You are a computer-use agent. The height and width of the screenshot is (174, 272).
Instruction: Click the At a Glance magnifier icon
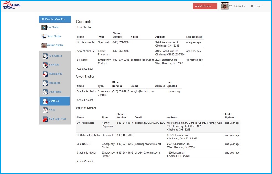[x=45, y=56]
